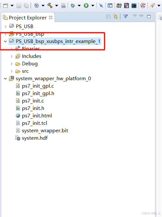Click the green bug Debug icon
The image size is (162, 217).
click(x=73, y=6)
